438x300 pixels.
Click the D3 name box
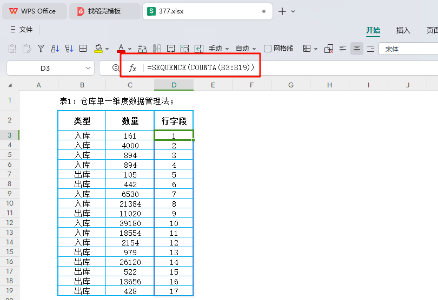pos(45,69)
